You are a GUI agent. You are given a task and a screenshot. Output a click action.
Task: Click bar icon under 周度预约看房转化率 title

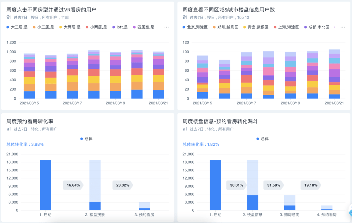point(8,129)
